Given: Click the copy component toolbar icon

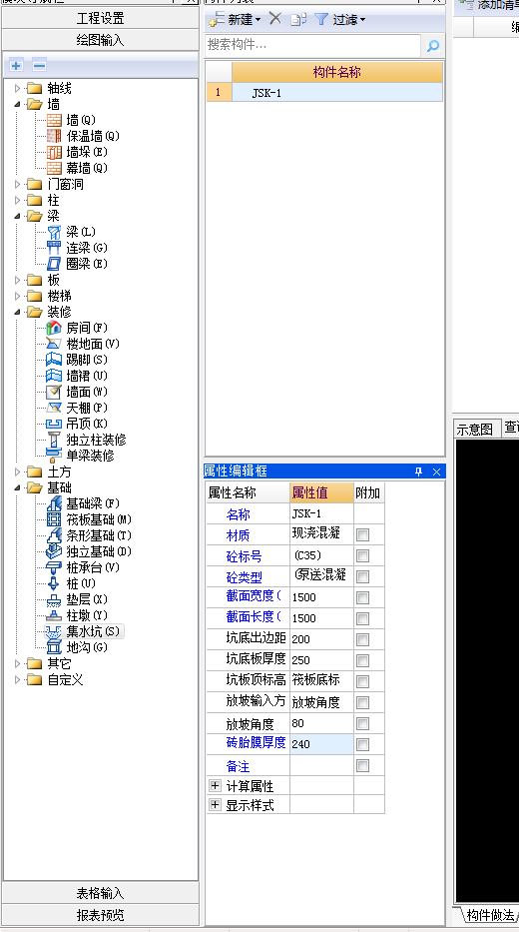Looking at the screenshot, I should pyautogui.click(x=298, y=19).
